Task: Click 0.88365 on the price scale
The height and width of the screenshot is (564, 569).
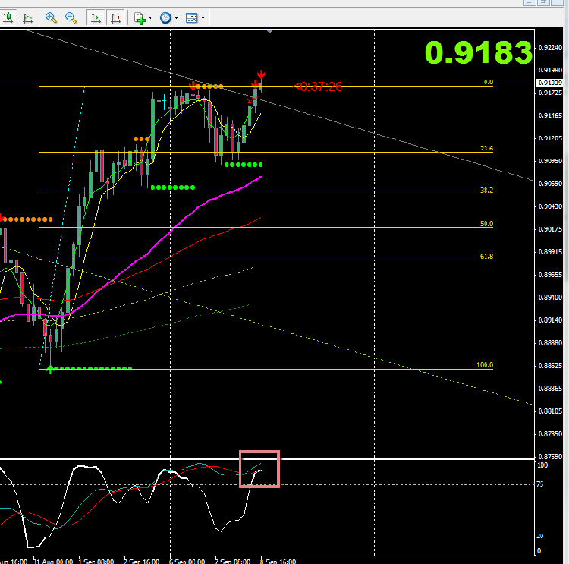Action: click(x=550, y=389)
